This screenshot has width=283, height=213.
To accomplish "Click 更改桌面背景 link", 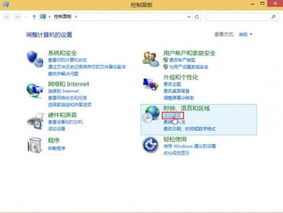I will [177, 91].
